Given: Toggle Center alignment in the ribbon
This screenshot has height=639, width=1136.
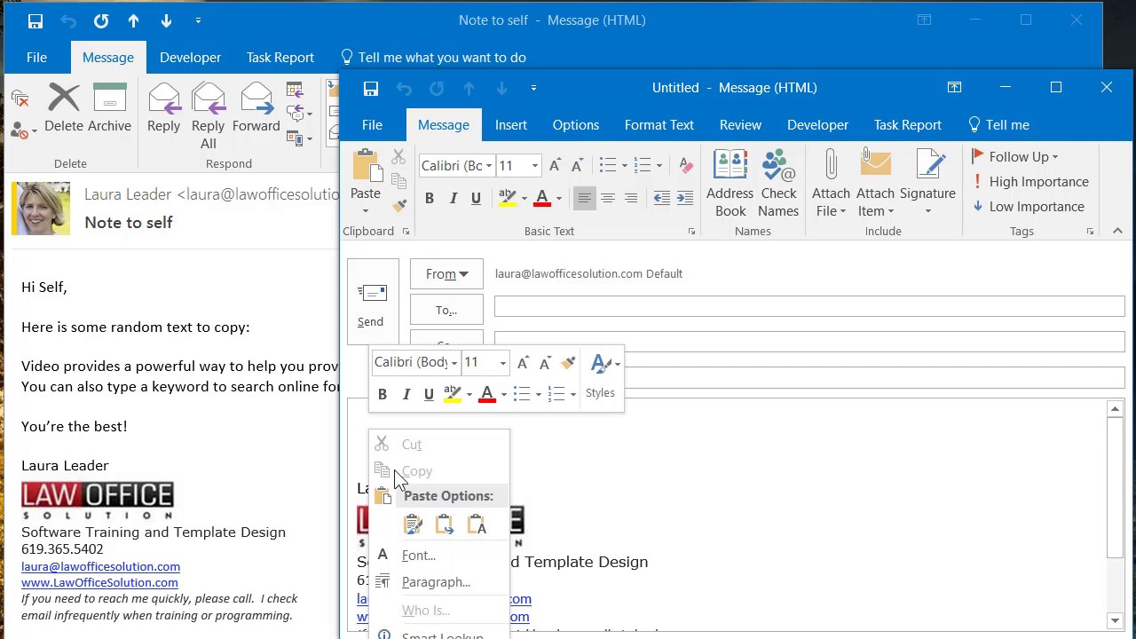Looking at the screenshot, I should click(608, 199).
